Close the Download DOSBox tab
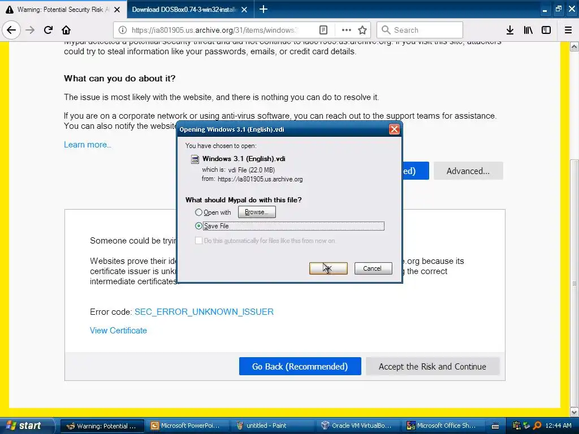 pos(244,10)
